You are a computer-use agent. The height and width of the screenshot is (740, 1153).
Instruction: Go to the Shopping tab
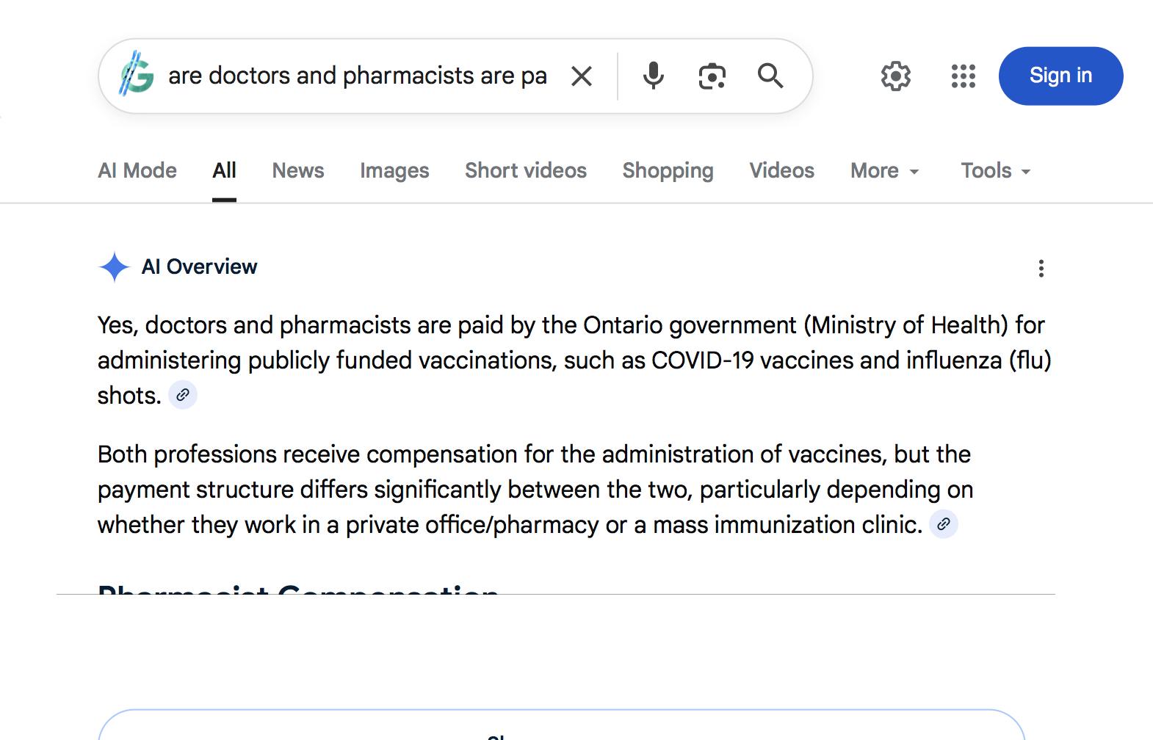coord(668,171)
